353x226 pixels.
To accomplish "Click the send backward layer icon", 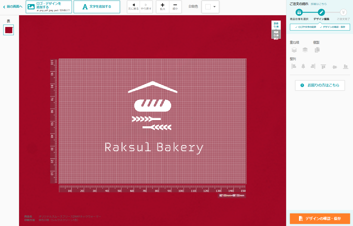I will pyautogui.click(x=294, y=50).
